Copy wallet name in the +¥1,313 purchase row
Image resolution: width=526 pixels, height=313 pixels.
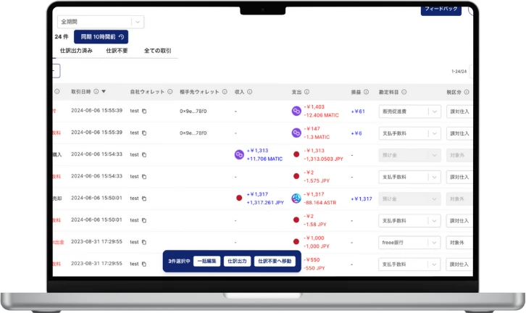pos(144,154)
